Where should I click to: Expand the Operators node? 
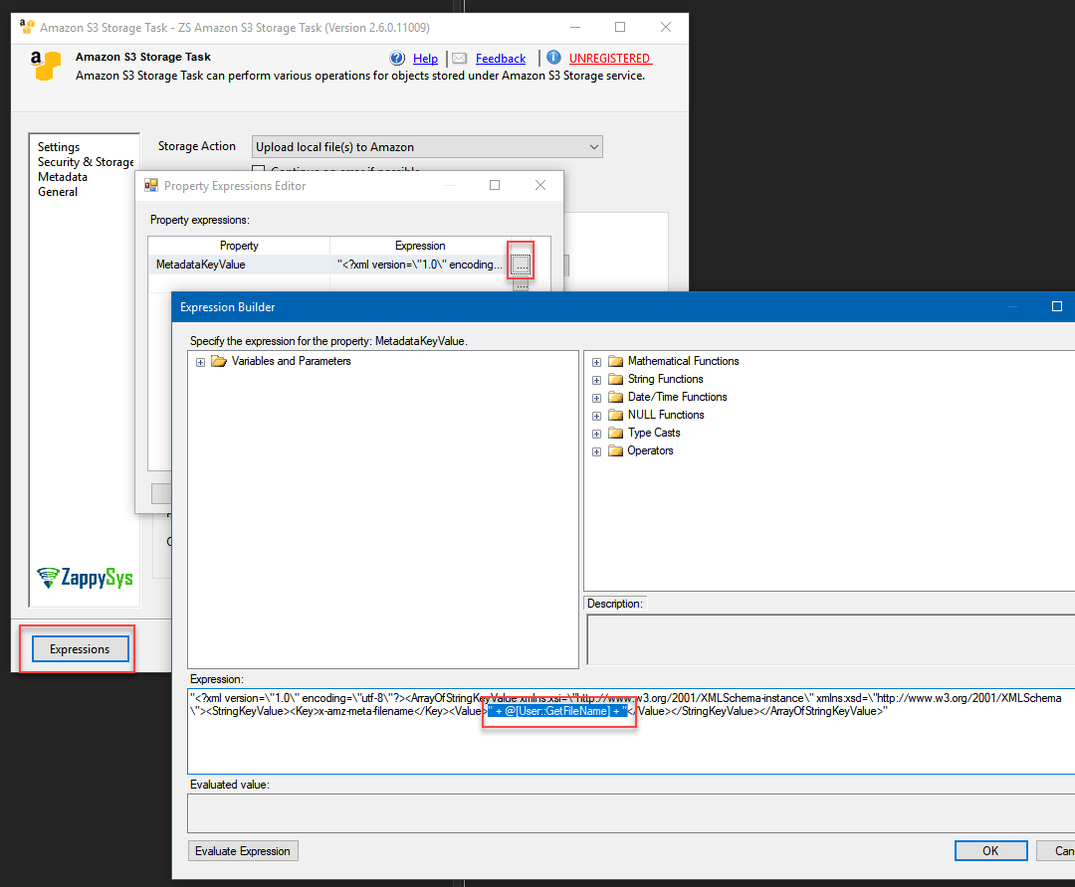596,450
